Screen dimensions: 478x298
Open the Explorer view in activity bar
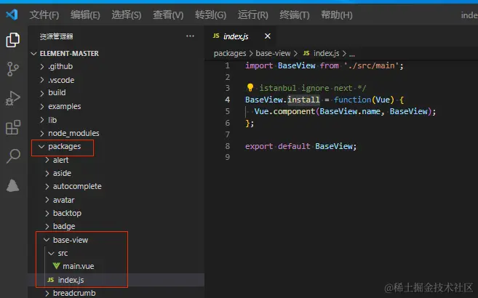[x=13, y=40]
